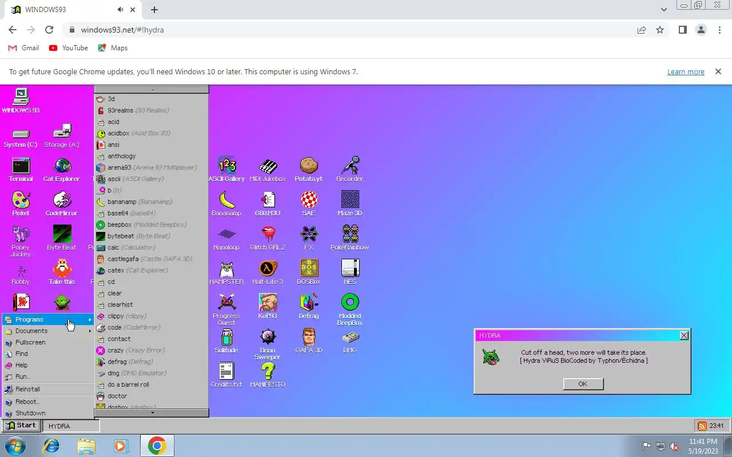The width and height of the screenshot is (732, 457).
Task: Click the Windows93 Start button
Action: [21, 426]
